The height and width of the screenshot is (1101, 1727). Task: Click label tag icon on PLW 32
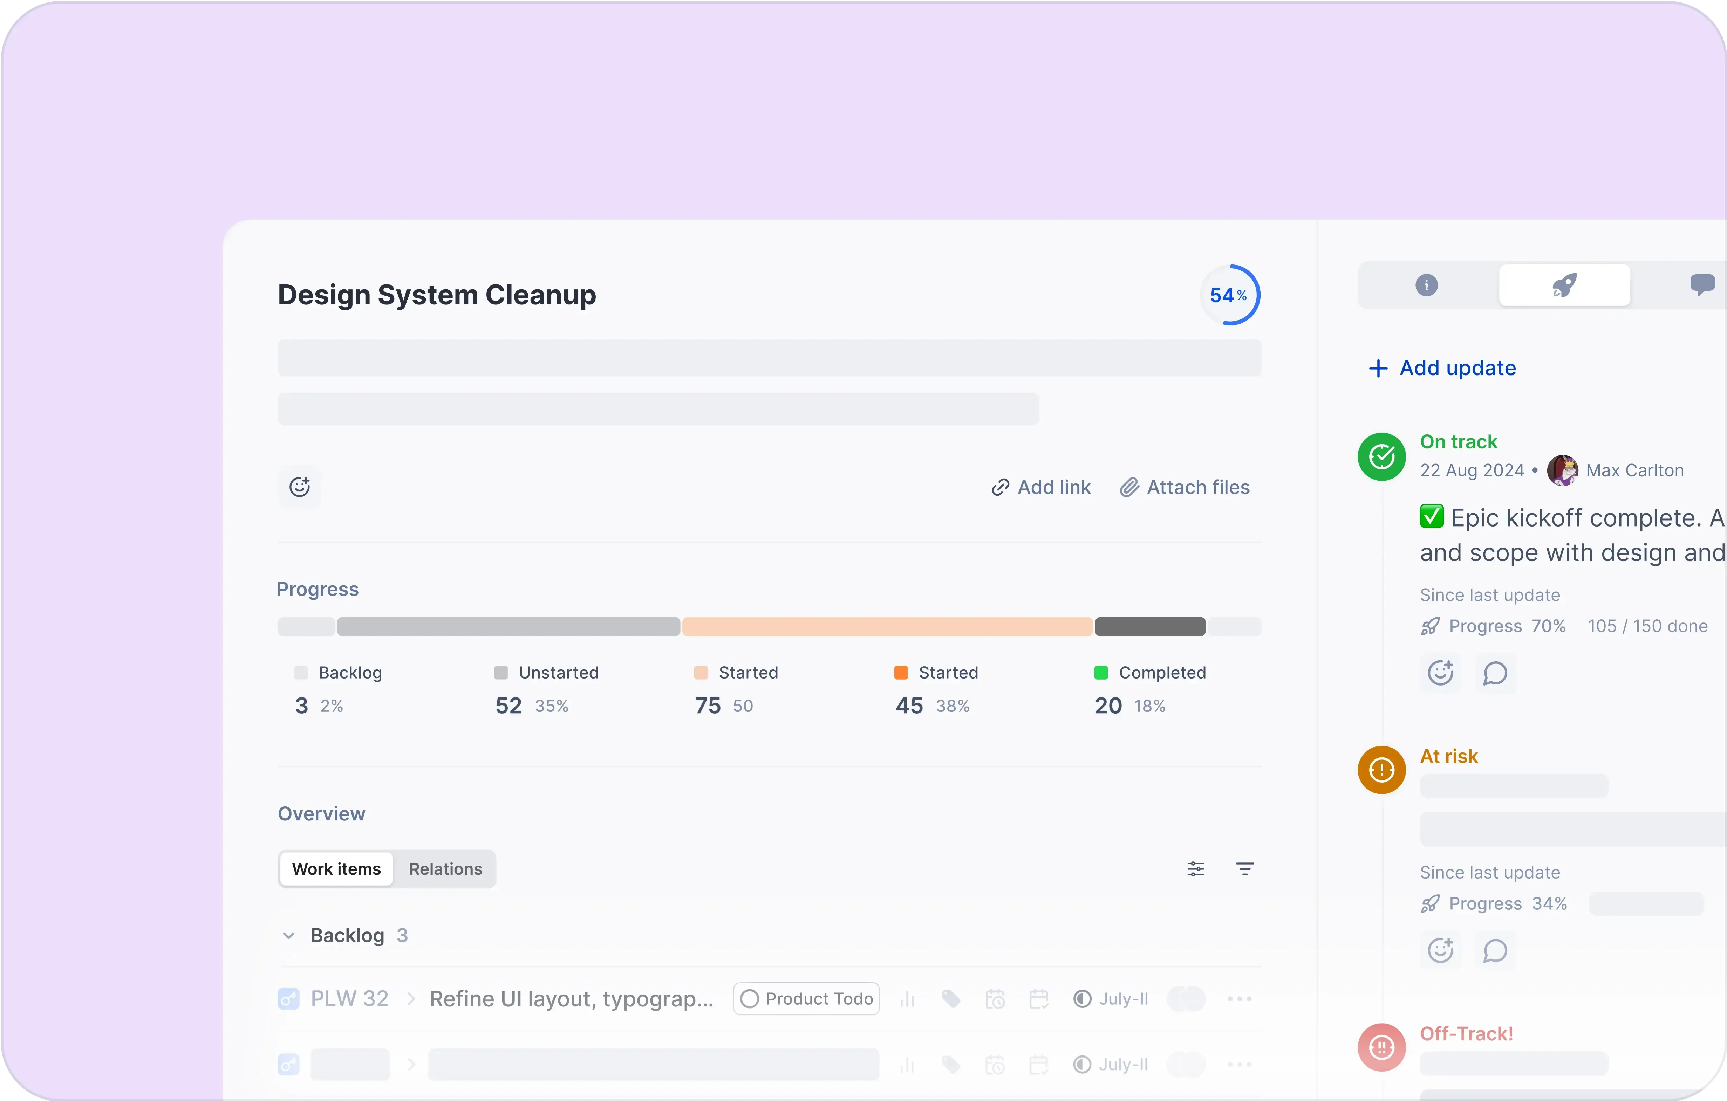(x=951, y=998)
